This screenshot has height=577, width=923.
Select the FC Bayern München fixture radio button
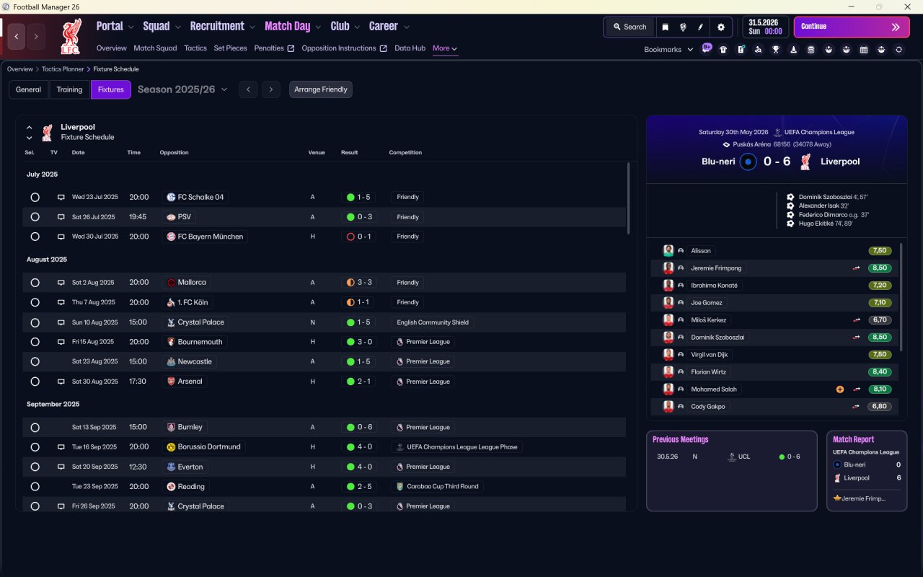click(x=35, y=237)
